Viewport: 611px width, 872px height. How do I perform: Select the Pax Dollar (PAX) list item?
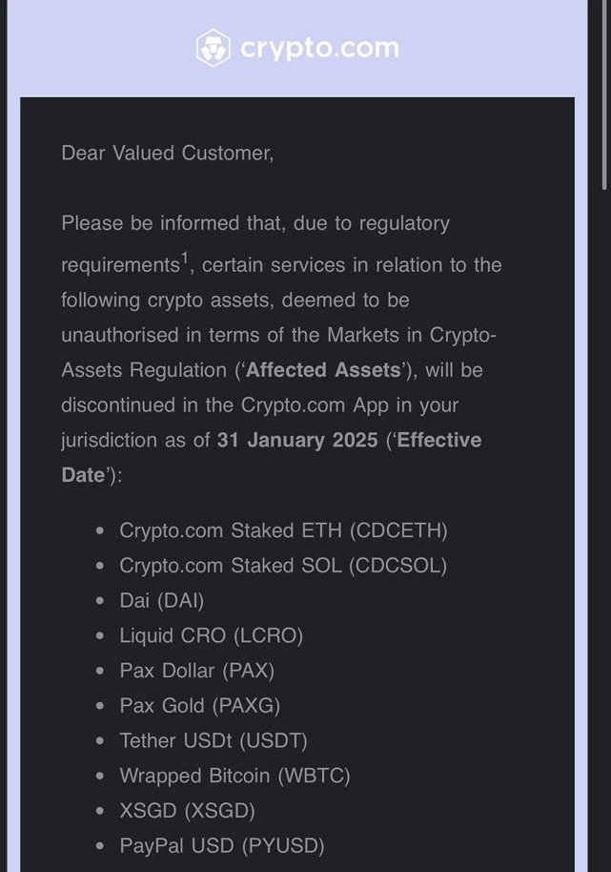coord(196,671)
